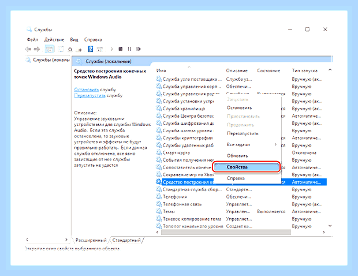Click the Pause Service toolbar icon
The height and width of the screenshot is (276, 358).
coord(129,49)
